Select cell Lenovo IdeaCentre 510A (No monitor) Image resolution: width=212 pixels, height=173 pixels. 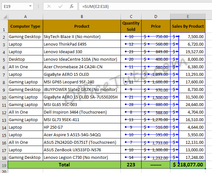[82, 59]
